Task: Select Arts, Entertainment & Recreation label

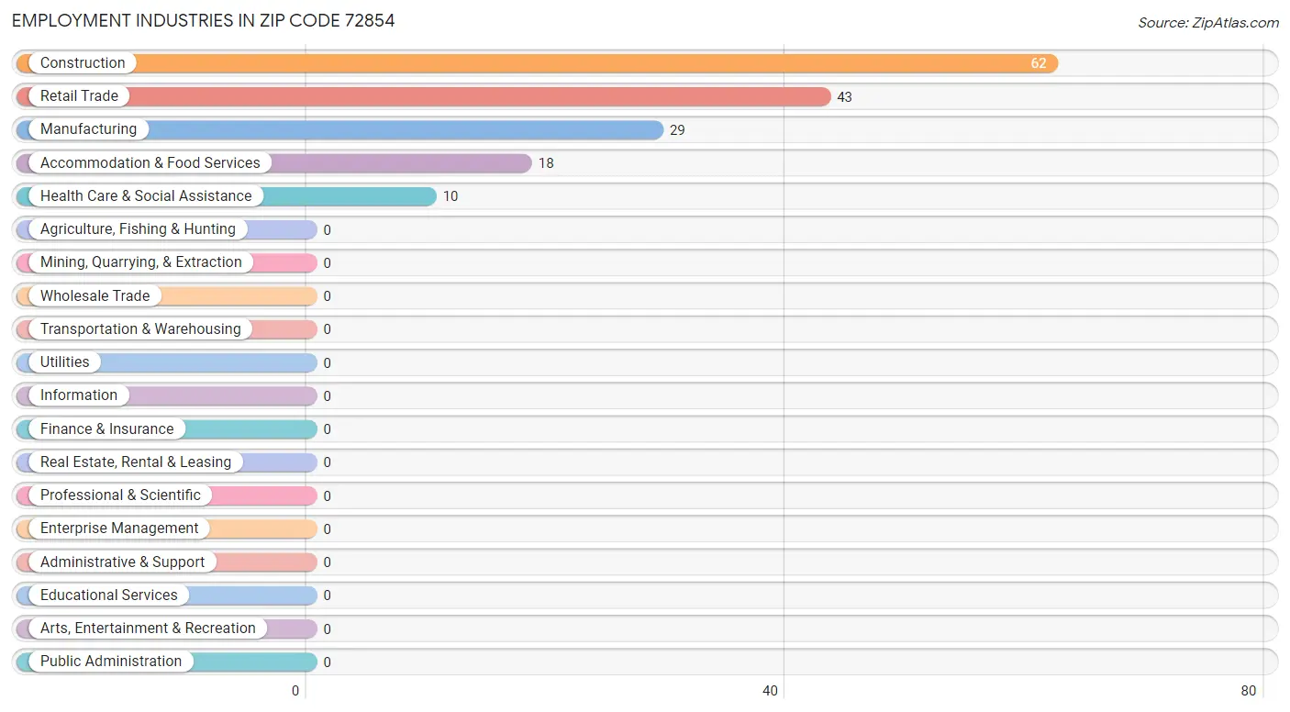Action: click(148, 629)
